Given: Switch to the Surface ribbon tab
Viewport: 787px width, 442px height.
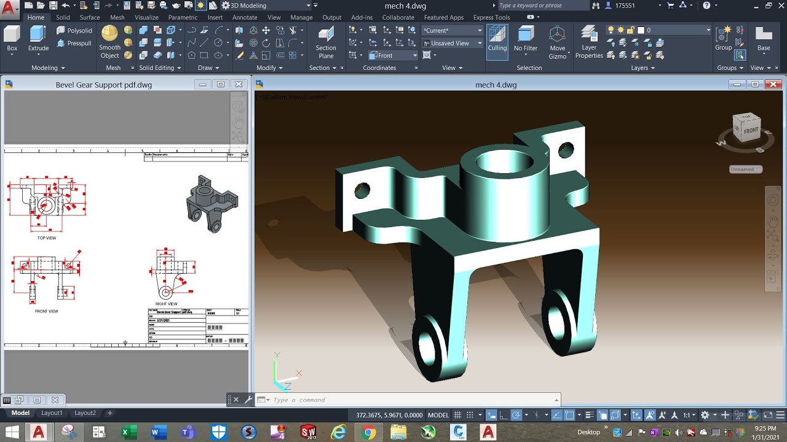Looking at the screenshot, I should (x=90, y=18).
